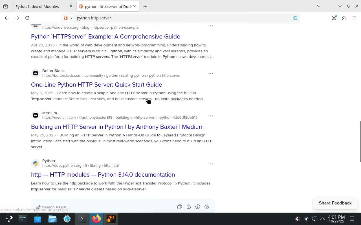Open the brightness tray icon
The width and height of the screenshot is (361, 225).
(x=306, y=219)
